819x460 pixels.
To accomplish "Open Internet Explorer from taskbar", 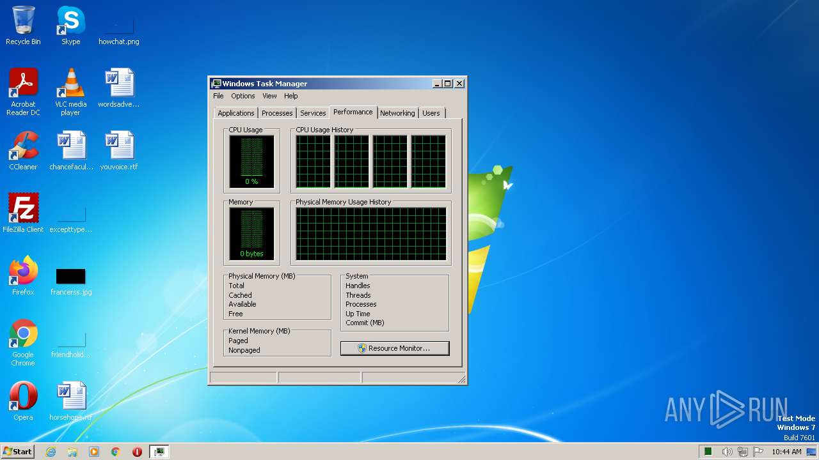I will [51, 452].
